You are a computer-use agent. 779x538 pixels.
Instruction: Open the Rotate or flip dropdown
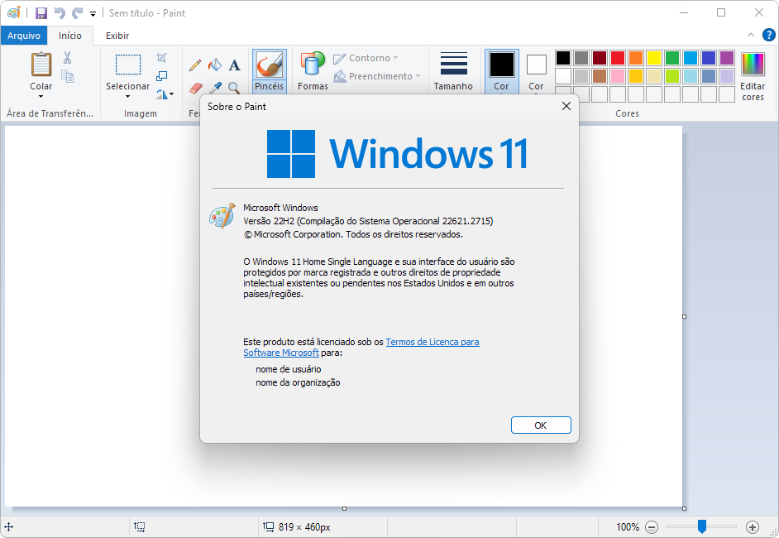point(165,94)
